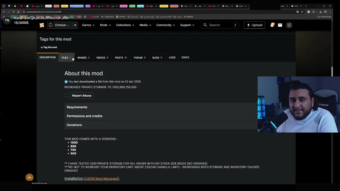Switch to the Logs tab

tap(172, 58)
